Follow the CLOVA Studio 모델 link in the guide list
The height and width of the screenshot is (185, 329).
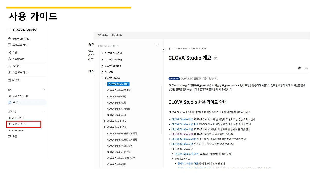coord(182,134)
